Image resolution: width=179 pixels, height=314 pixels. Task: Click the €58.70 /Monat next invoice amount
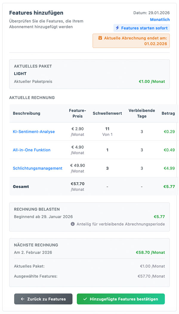pyautogui.click(x=150, y=252)
